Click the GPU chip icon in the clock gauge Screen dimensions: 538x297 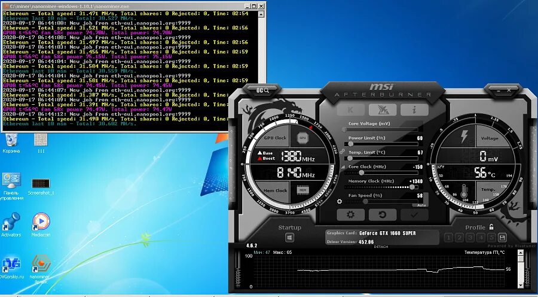302,138
